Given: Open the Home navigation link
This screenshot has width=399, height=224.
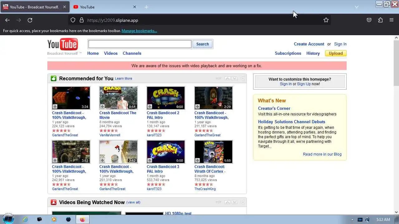Looking at the screenshot, I should click(93, 53).
